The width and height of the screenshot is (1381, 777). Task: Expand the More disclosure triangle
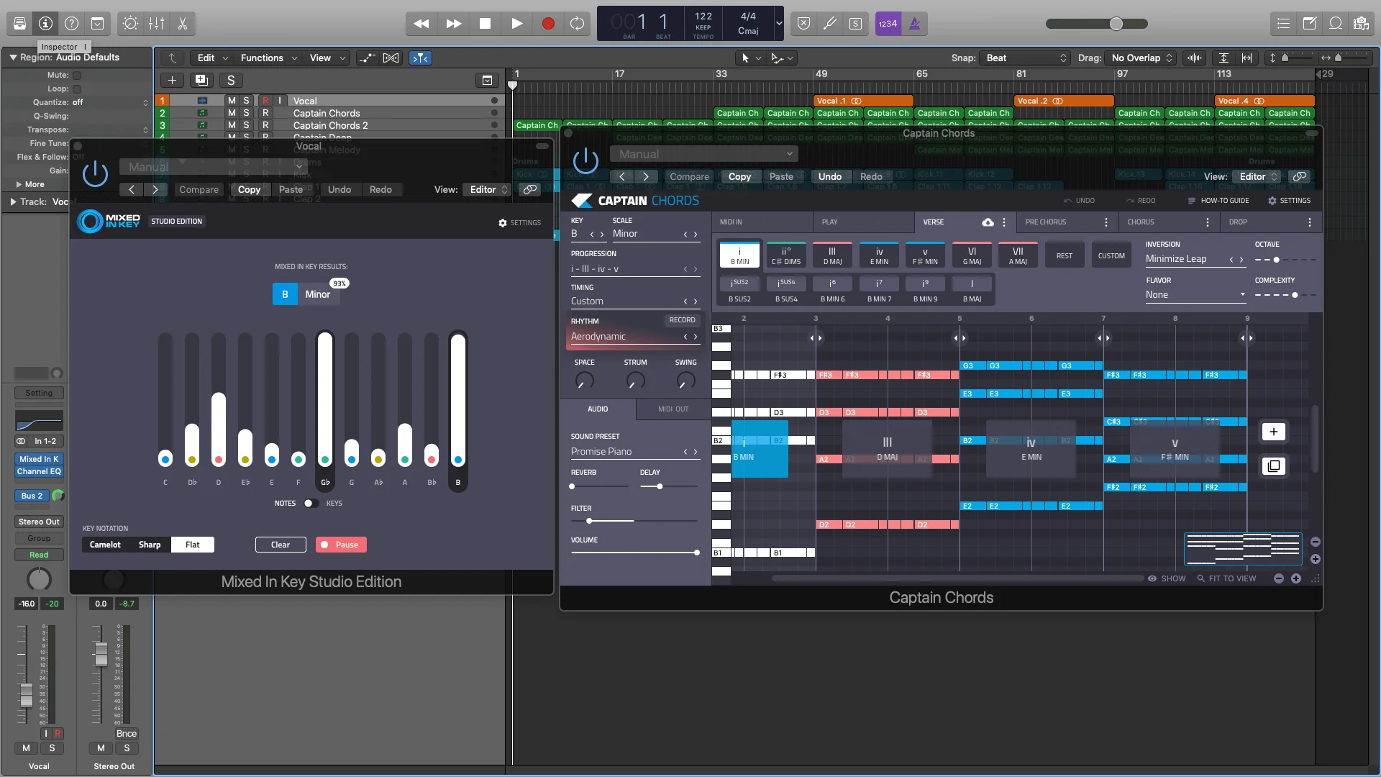point(19,185)
